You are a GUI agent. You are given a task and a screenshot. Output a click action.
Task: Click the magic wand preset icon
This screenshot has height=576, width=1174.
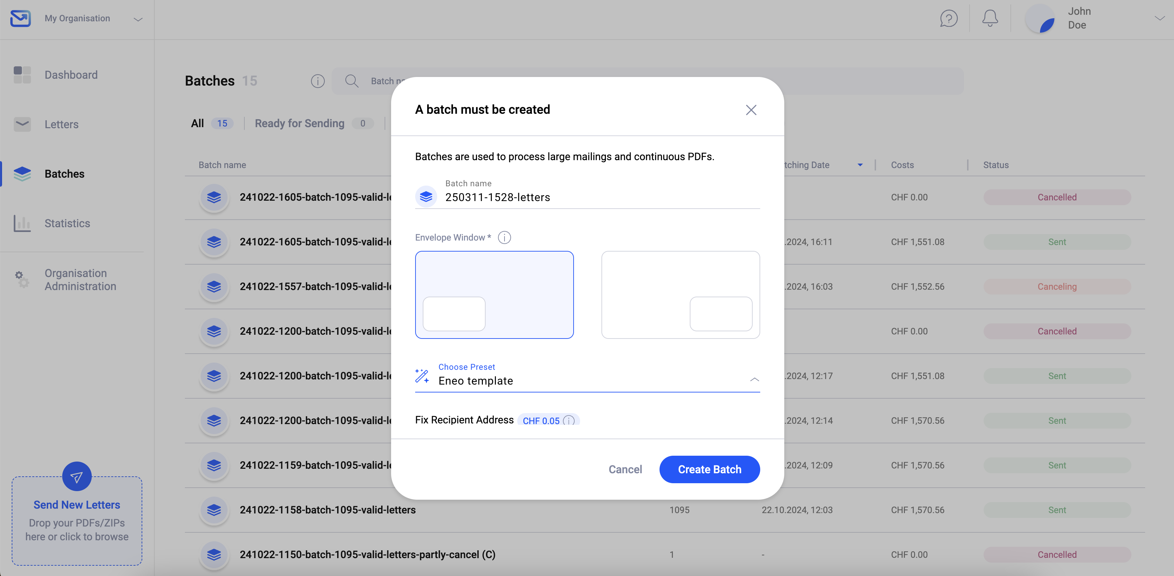click(x=422, y=376)
